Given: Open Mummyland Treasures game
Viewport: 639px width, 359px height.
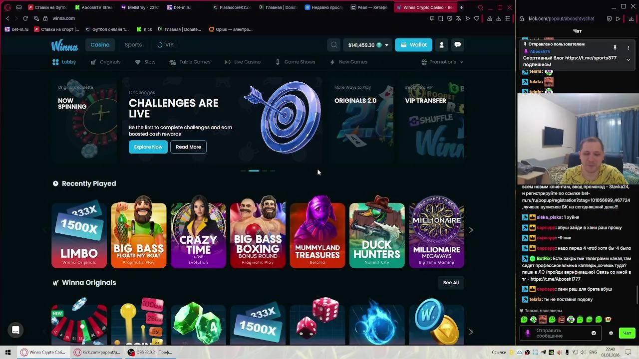Looking at the screenshot, I should tap(318, 232).
